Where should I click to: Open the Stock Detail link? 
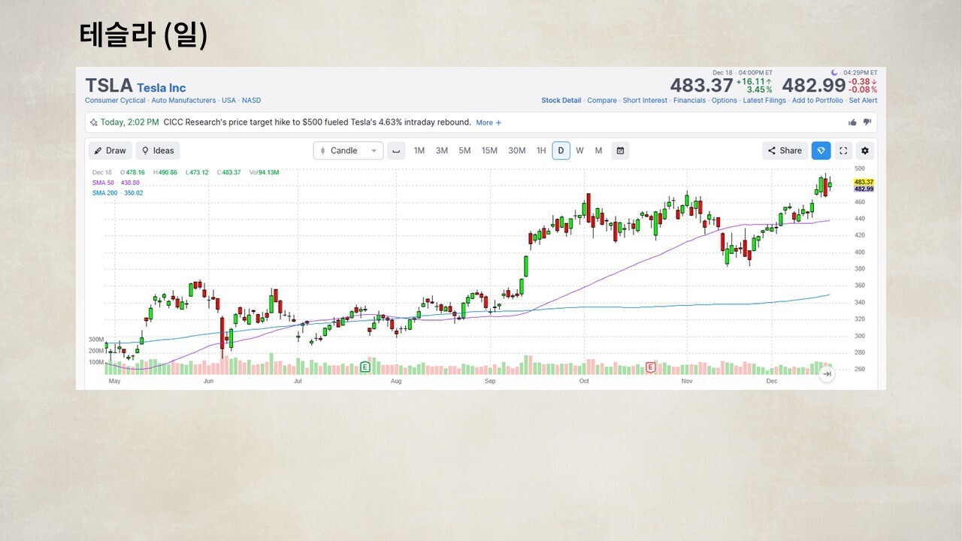[561, 101]
